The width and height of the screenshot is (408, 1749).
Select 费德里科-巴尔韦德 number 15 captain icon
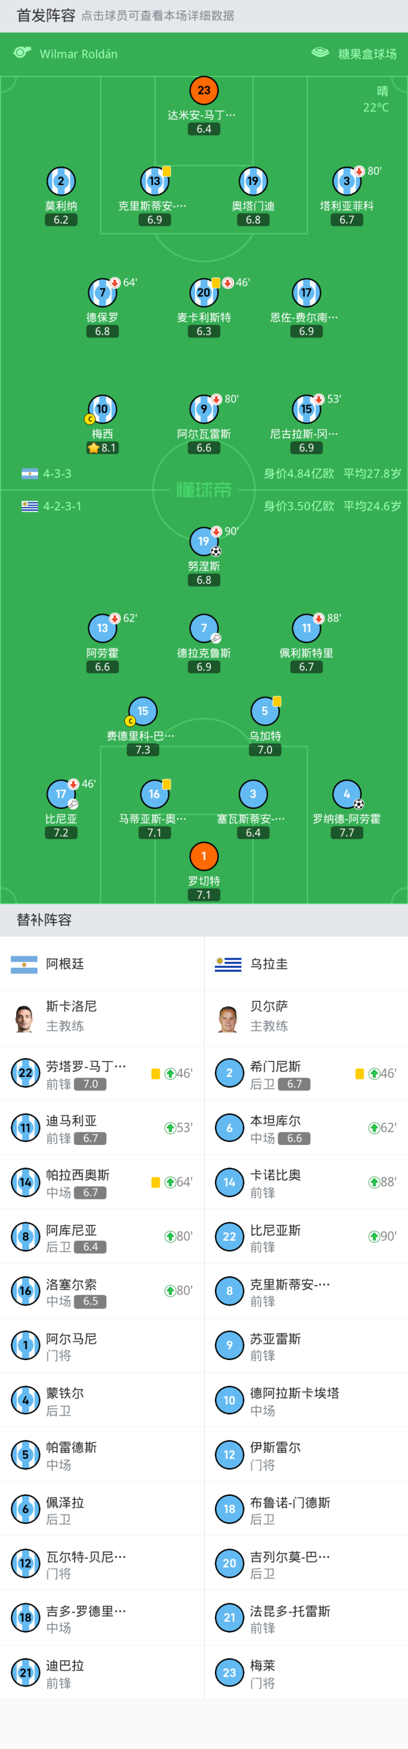(x=142, y=711)
